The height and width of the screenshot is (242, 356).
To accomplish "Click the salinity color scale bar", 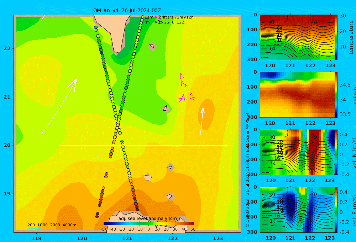I will coord(336,95).
